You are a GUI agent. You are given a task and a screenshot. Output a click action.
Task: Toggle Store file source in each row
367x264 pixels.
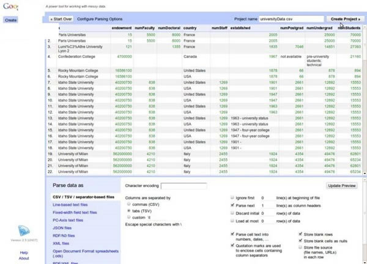(x=300, y=247)
